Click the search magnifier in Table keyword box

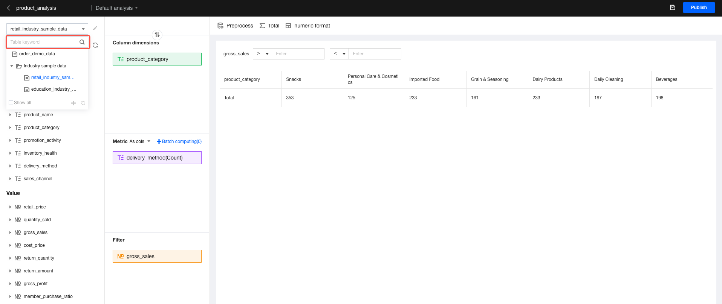82,42
